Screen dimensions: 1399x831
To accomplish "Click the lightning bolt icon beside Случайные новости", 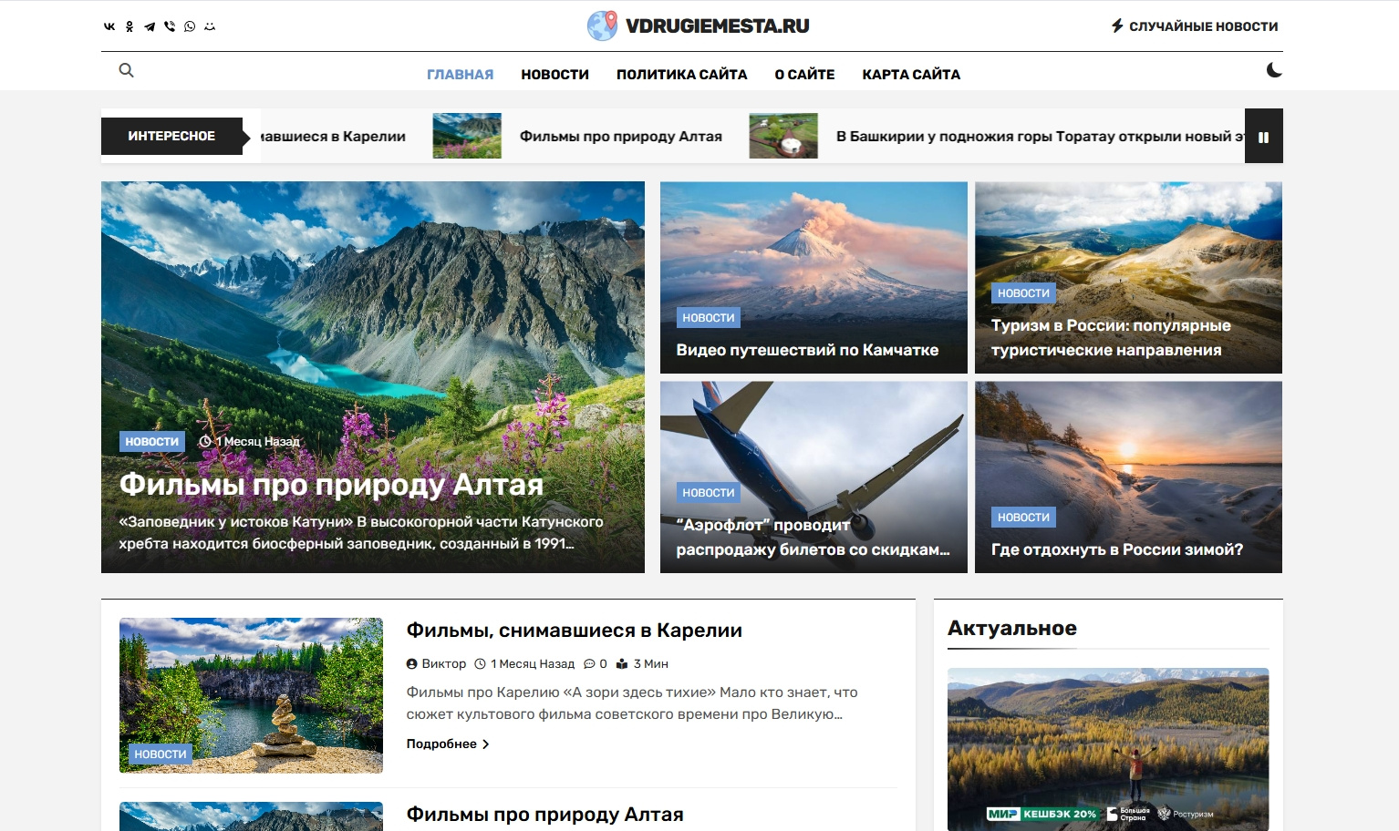I will coord(1117,26).
